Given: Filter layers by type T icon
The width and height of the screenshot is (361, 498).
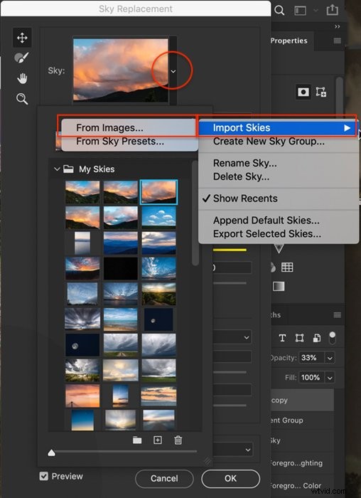Looking at the screenshot, I should pyautogui.click(x=282, y=338).
